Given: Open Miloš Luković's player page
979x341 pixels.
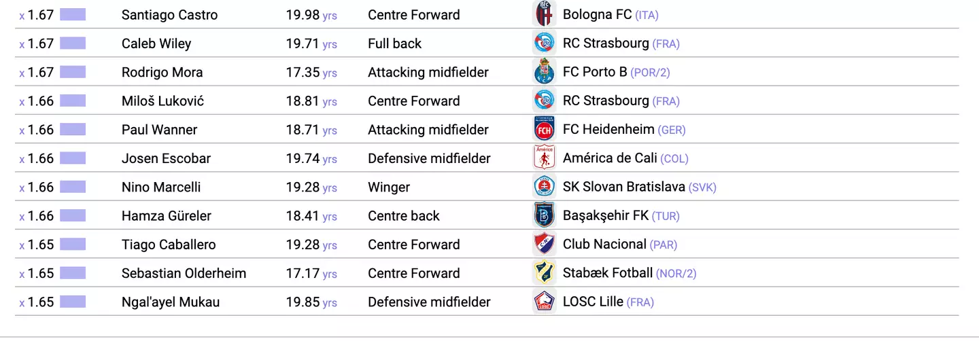Looking at the screenshot, I should click(162, 101).
